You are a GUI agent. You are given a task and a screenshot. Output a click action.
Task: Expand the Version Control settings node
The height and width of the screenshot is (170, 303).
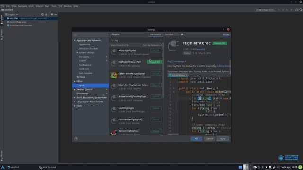[x=75, y=89]
